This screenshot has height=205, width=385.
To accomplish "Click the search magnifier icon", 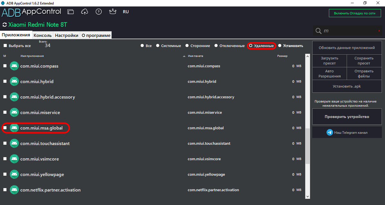I will (319, 31).
